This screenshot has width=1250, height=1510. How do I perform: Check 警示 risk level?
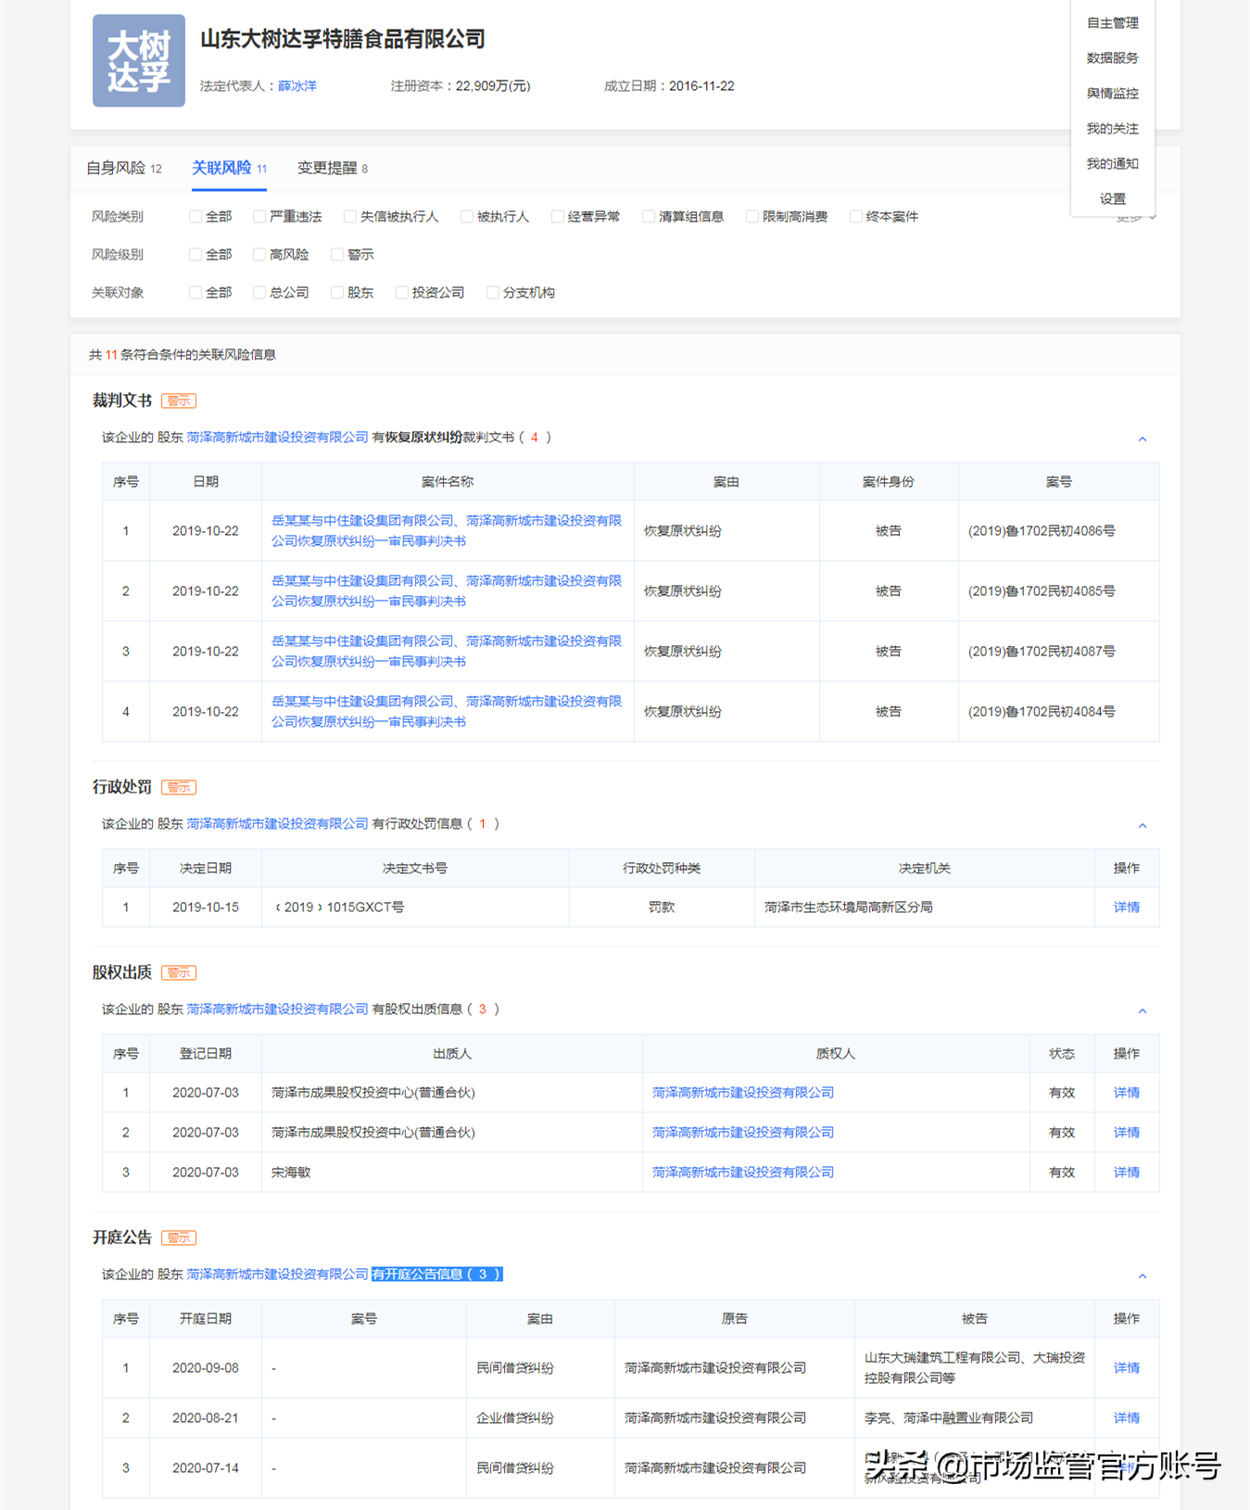tap(336, 255)
